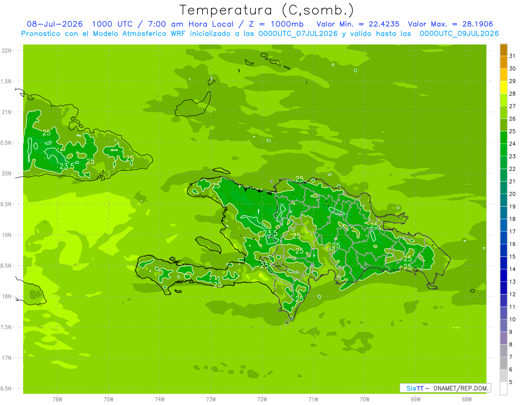Image resolution: width=524 pixels, height=405 pixels.
Task: Click the purple legend swatch between 9 and 10
Action: 503,326
